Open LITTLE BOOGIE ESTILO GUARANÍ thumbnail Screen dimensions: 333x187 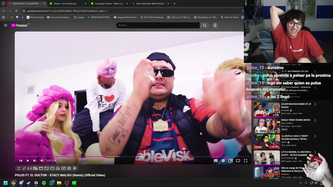pyautogui.click(x=267, y=157)
